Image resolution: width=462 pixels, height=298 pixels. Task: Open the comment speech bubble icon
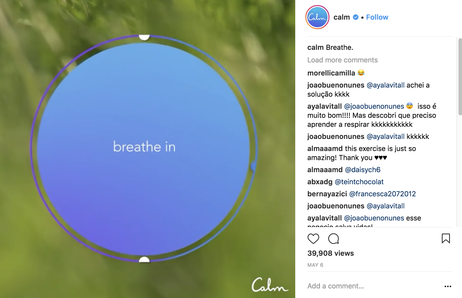coord(334,239)
